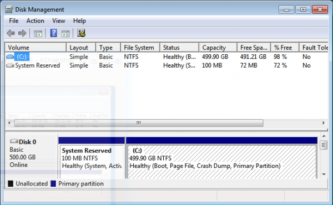333x205 pixels.
Task: Open the Help menu
Action: click(79, 20)
